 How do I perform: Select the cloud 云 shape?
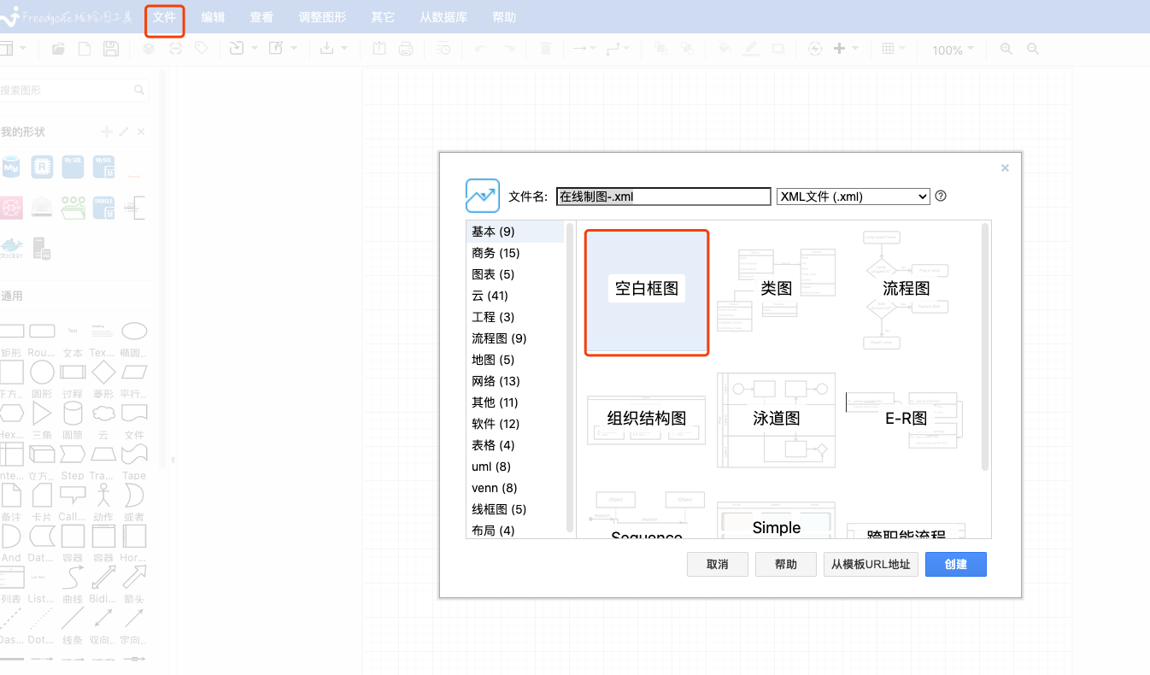tap(103, 414)
